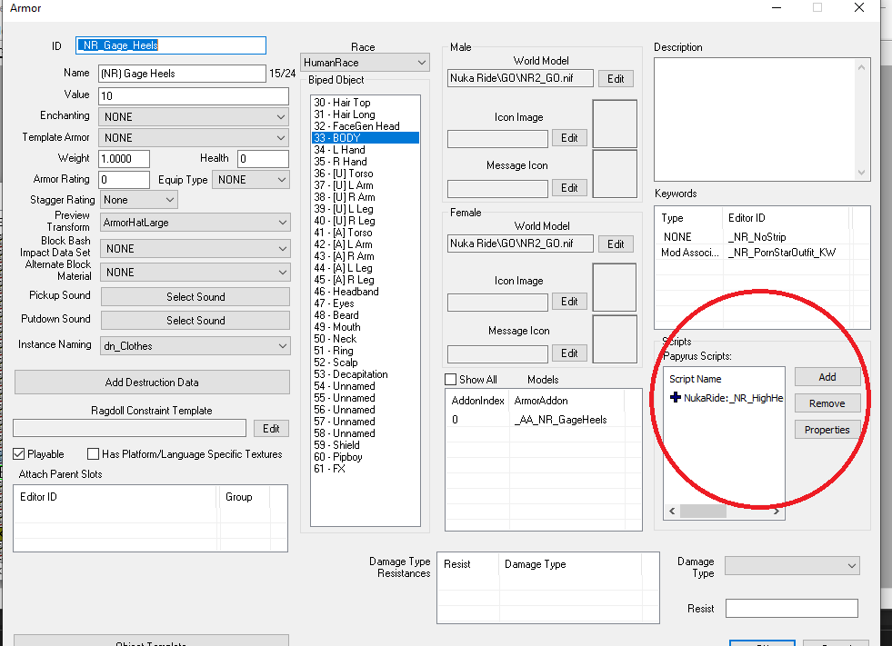Open Block Bash Impact Data Set dropdown

[x=195, y=249]
